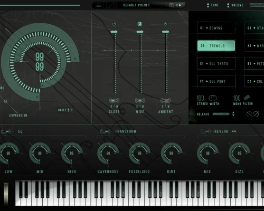Viewport: 264px width, 211px height.
Task: Click the Reverb Mix knob
Action: [208, 154]
